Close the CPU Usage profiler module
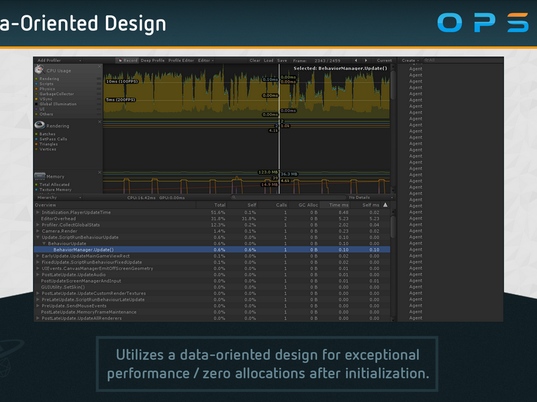Image resolution: width=537 pixels, height=402 pixels. (x=99, y=66)
